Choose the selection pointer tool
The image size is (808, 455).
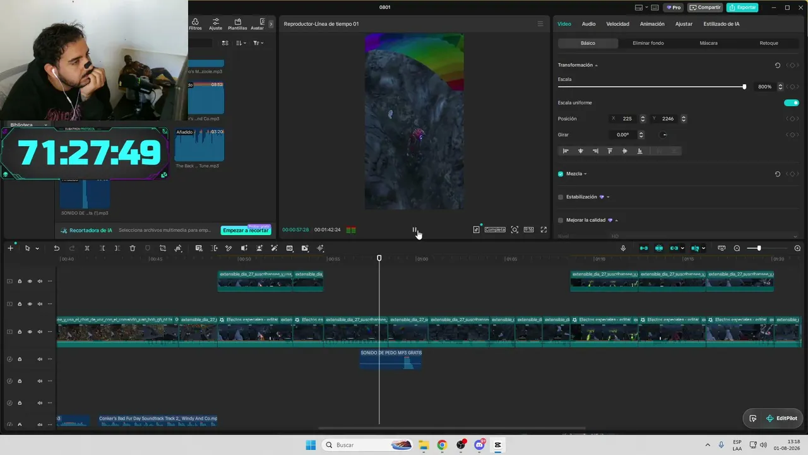[x=27, y=248]
